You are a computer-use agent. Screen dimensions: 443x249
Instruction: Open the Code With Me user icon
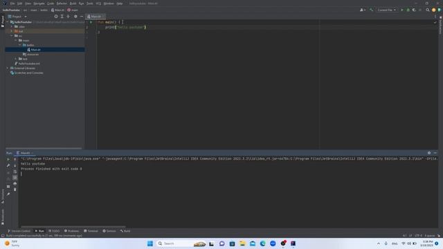click(x=362, y=10)
